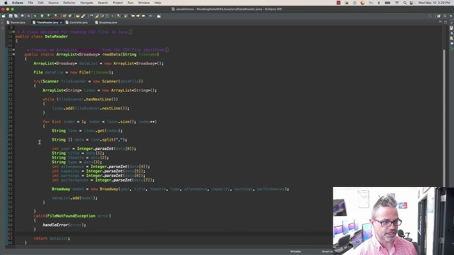Viewport: 454px width, 255px height.
Task: Switch to the Controller.java tab
Action: point(78,22)
